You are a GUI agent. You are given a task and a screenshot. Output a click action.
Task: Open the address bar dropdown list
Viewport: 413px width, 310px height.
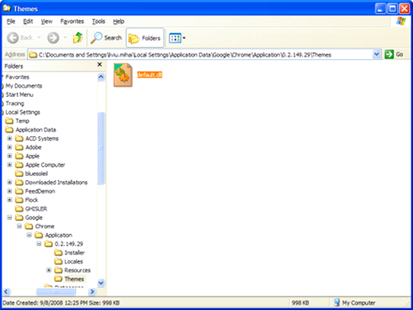pos(377,55)
